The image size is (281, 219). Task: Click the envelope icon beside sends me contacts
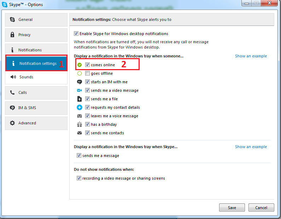[80, 133]
